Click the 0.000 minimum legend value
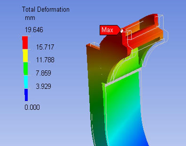The image size is (186, 146). pyautogui.click(x=32, y=107)
